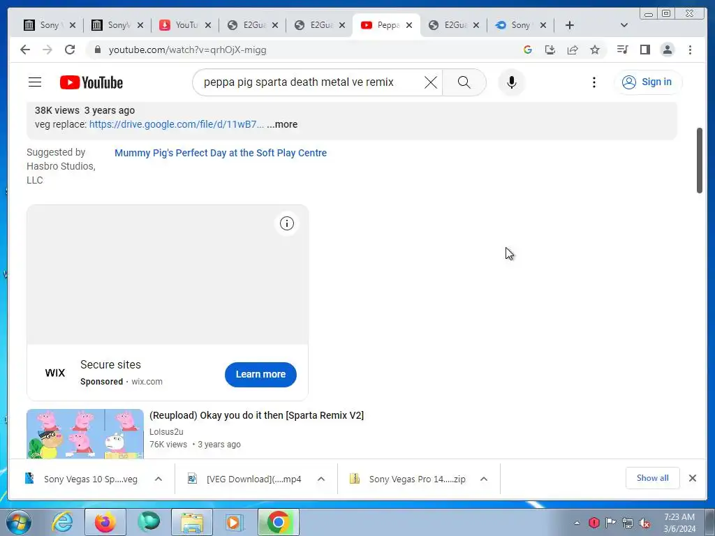This screenshot has height=536, width=715.
Task: Open YouTube settings three-dot menu
Action: tap(594, 82)
